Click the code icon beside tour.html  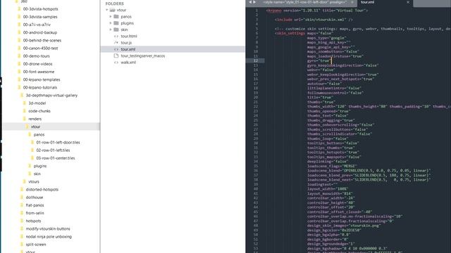point(116,37)
